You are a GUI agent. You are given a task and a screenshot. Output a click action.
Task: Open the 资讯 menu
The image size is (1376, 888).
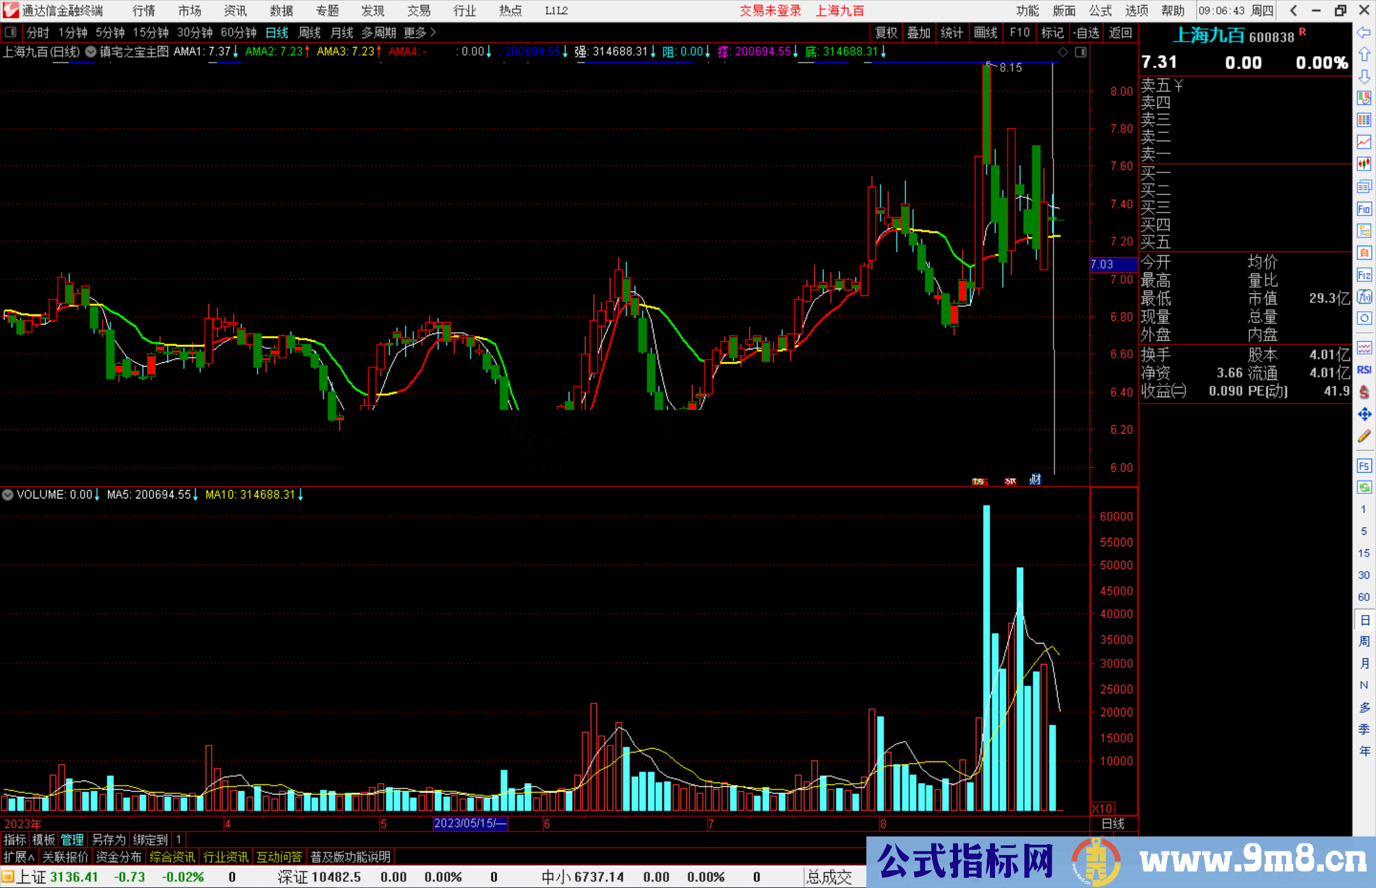click(236, 11)
